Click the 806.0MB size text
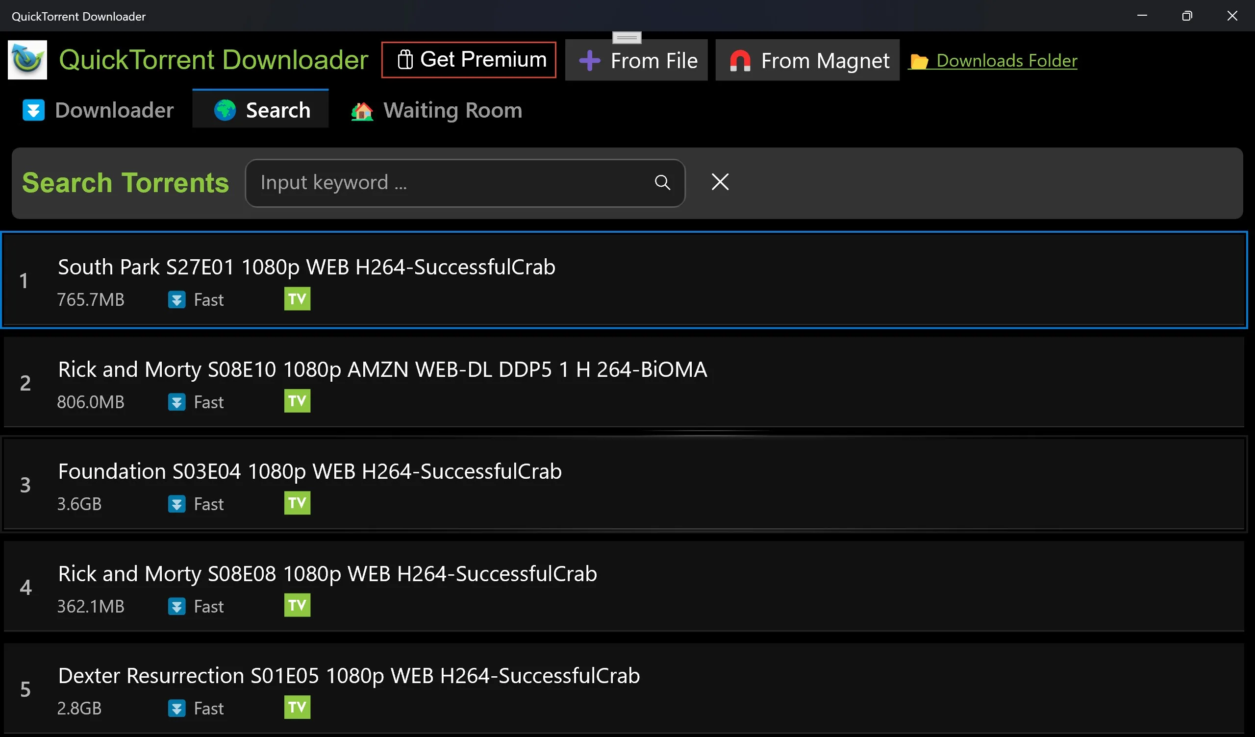 (x=91, y=402)
